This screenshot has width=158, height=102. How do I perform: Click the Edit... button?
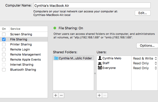(x=142, y=13)
